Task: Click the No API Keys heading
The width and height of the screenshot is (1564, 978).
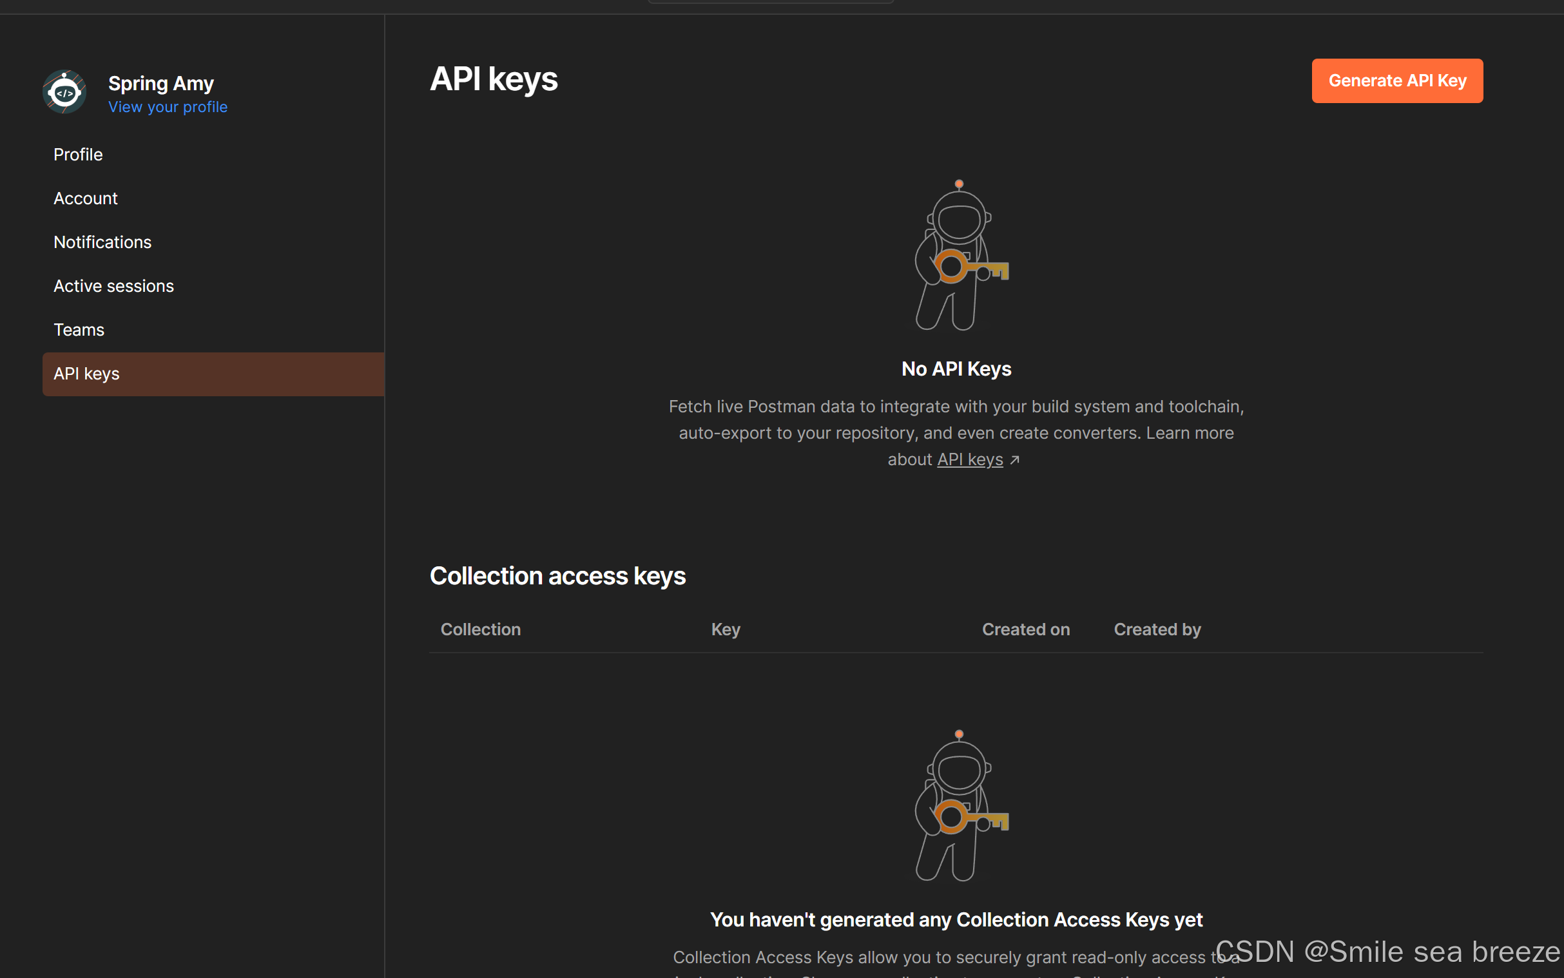Action: click(956, 369)
